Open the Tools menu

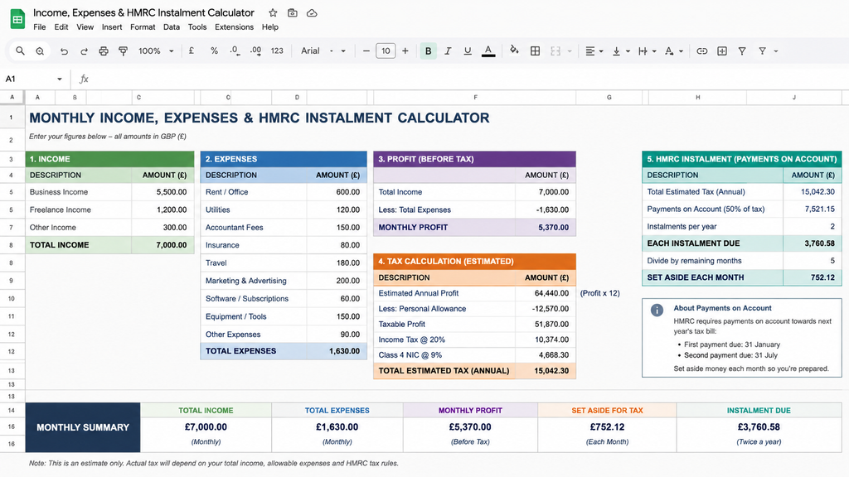(x=197, y=27)
